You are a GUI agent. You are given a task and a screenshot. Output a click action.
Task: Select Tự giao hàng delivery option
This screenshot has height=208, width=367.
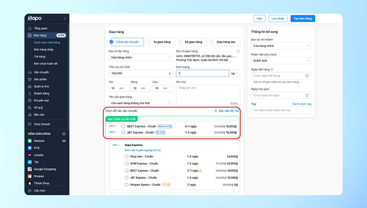[x=161, y=42]
